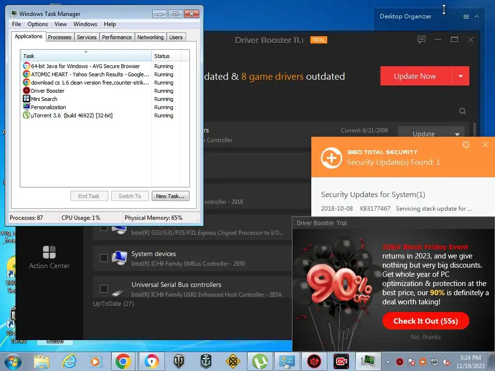Tick checkbox for ICH9 SMBus Controller driver
The height and width of the screenshot is (371, 495).
[104, 258]
